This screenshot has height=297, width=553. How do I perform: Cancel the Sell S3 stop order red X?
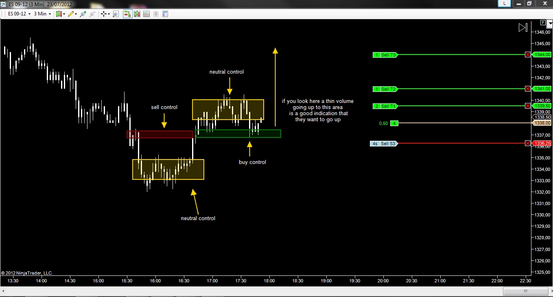tap(528, 143)
